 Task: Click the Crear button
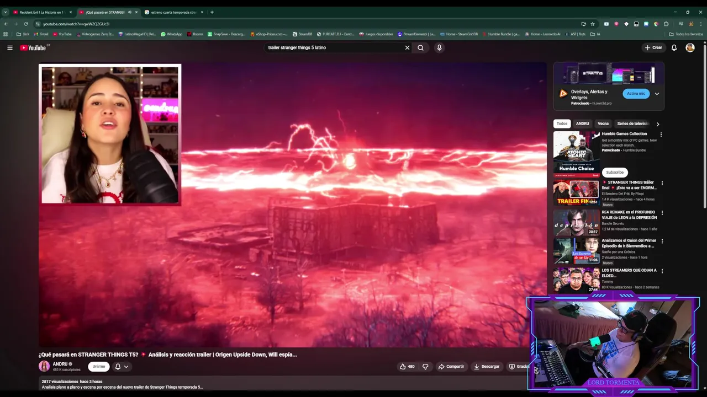click(653, 48)
